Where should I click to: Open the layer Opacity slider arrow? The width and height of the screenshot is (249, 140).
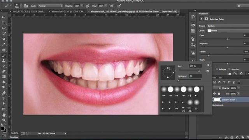coord(238,88)
